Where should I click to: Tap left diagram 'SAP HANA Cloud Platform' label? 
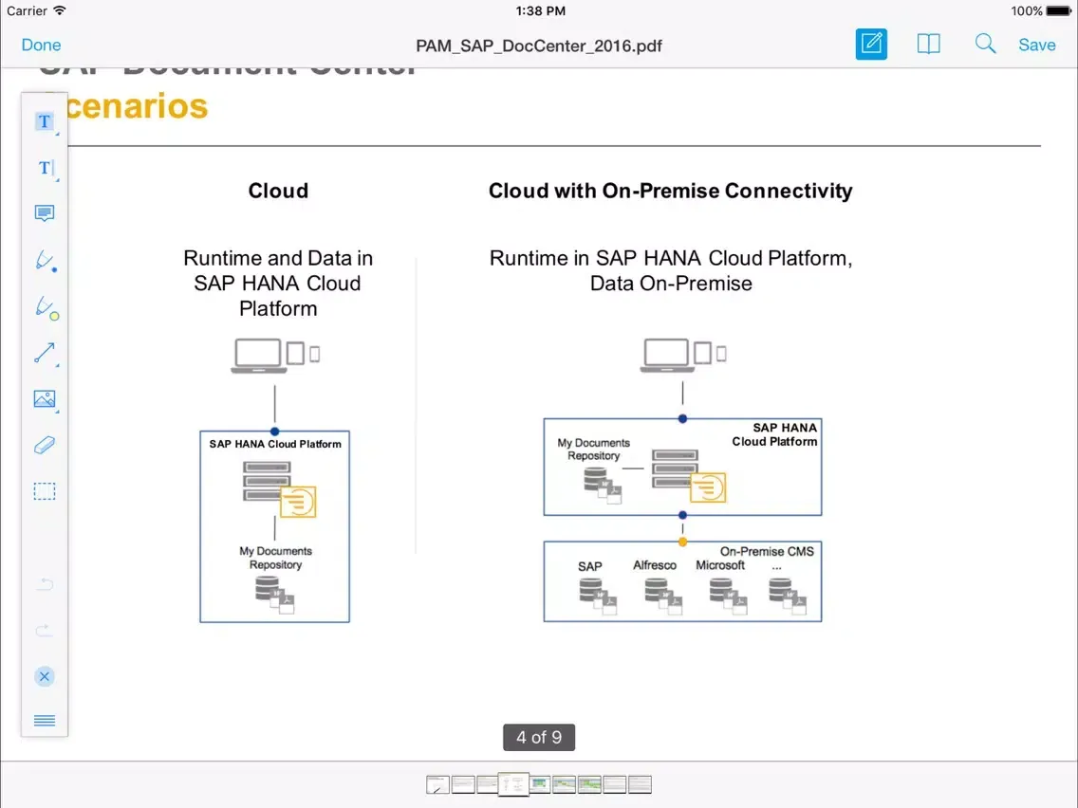click(x=275, y=444)
